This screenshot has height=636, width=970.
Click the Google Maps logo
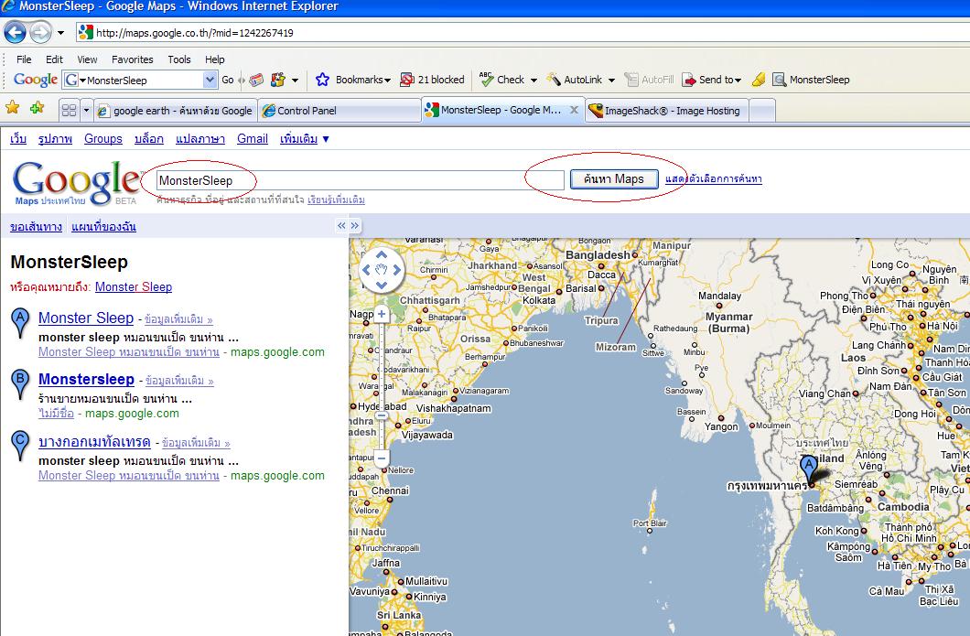pyautogui.click(x=77, y=182)
